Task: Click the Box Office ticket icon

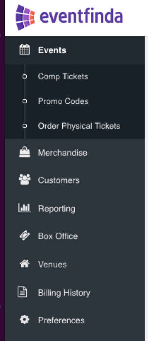Action: tap(24, 236)
